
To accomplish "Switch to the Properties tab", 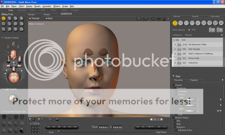I will tap(194, 80).
